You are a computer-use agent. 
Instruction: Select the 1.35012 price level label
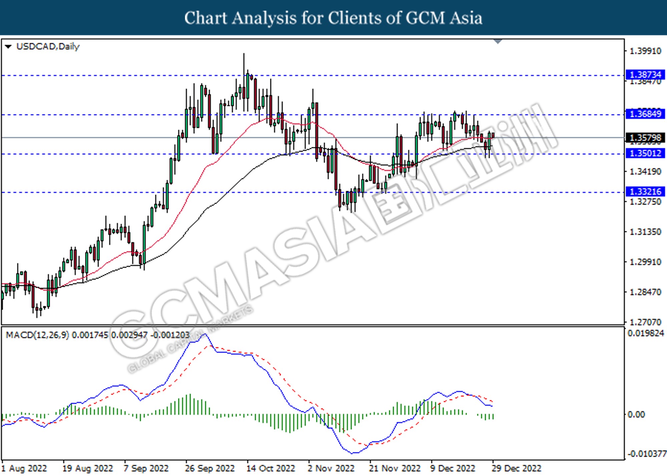(x=645, y=153)
